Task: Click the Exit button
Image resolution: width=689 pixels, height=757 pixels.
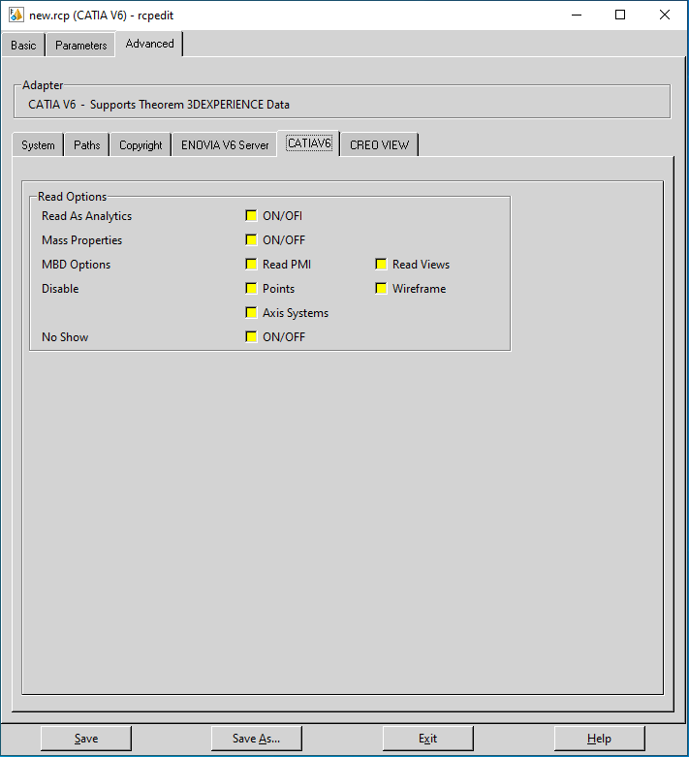Action: click(x=427, y=739)
